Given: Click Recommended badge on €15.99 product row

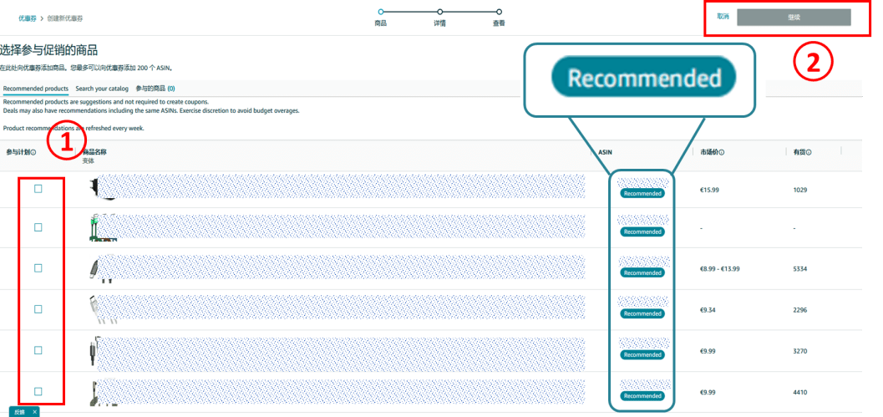Looking at the screenshot, I should 642,193.
